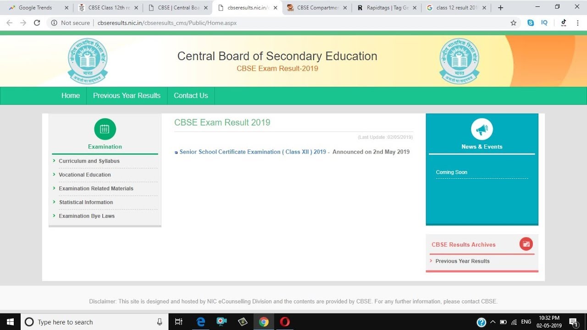Open the IQ extension icon

point(544,23)
